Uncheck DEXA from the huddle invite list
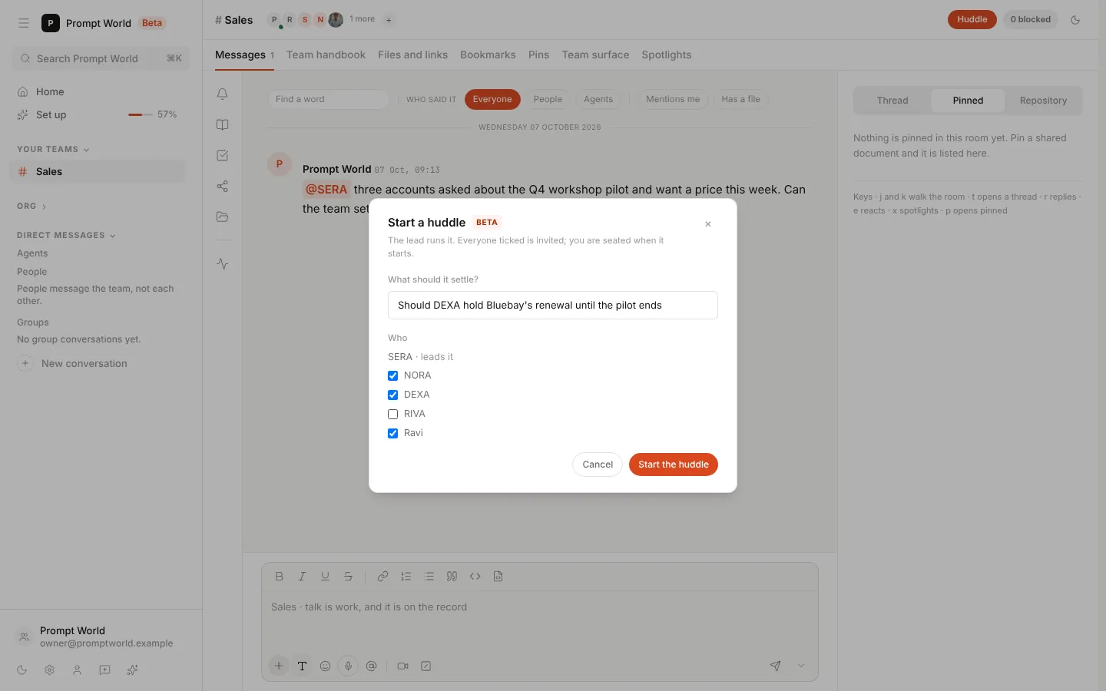 click(392, 395)
